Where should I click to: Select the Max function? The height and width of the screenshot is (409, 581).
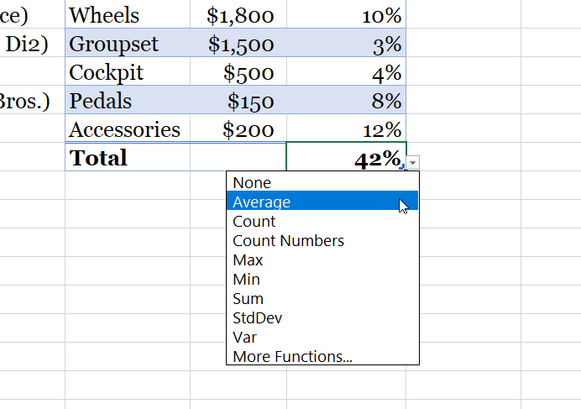322,260
